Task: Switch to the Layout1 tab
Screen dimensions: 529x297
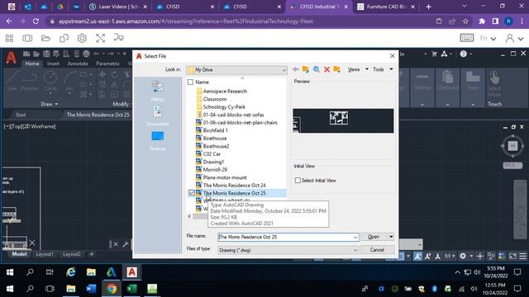Action: [x=45, y=254]
